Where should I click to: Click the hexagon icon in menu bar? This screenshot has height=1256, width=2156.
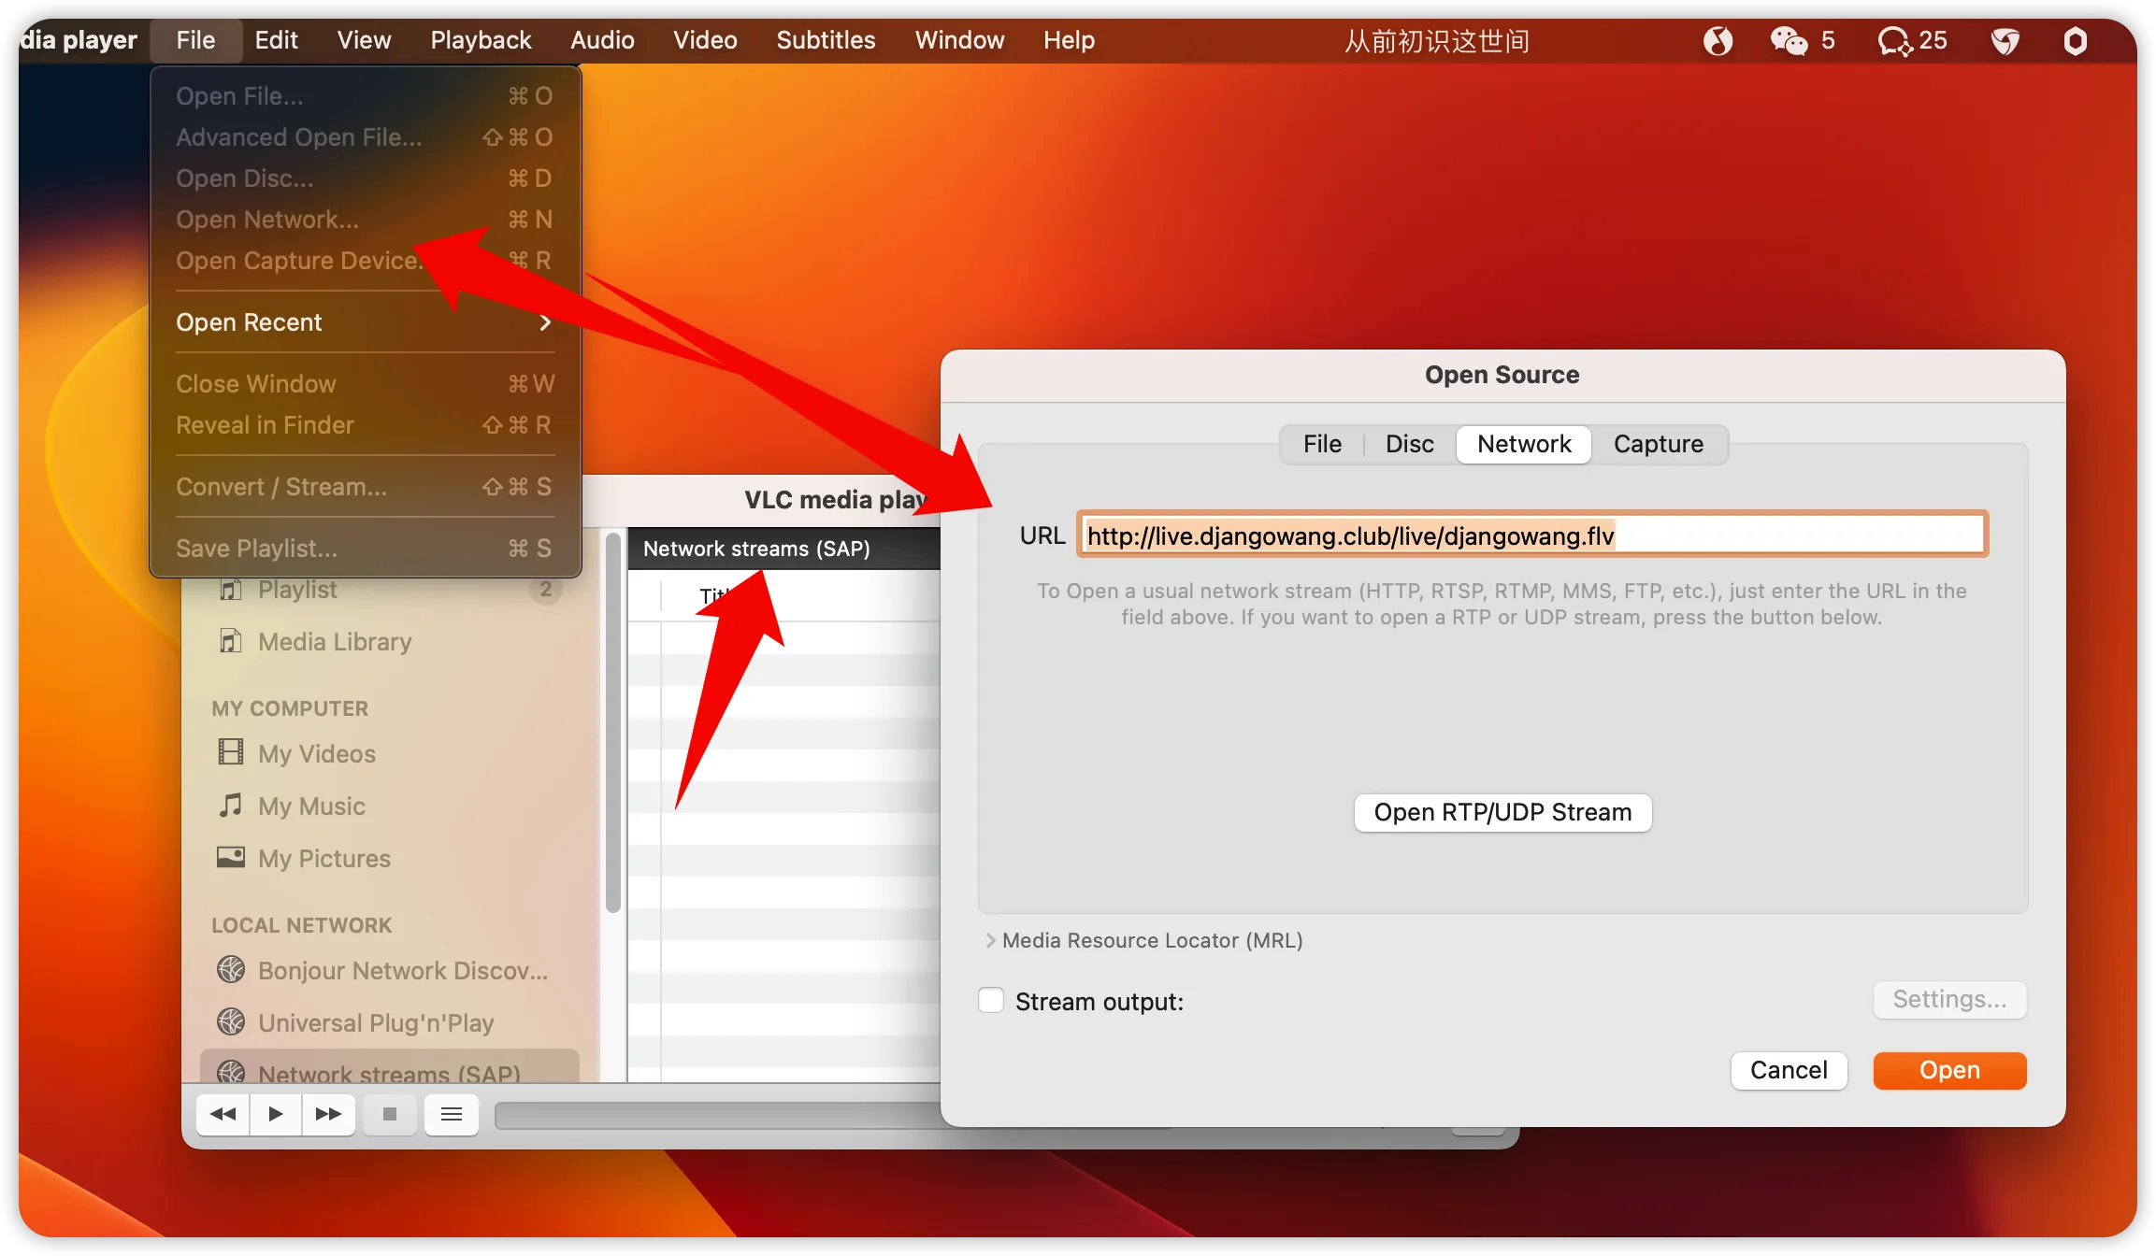[x=2075, y=40]
